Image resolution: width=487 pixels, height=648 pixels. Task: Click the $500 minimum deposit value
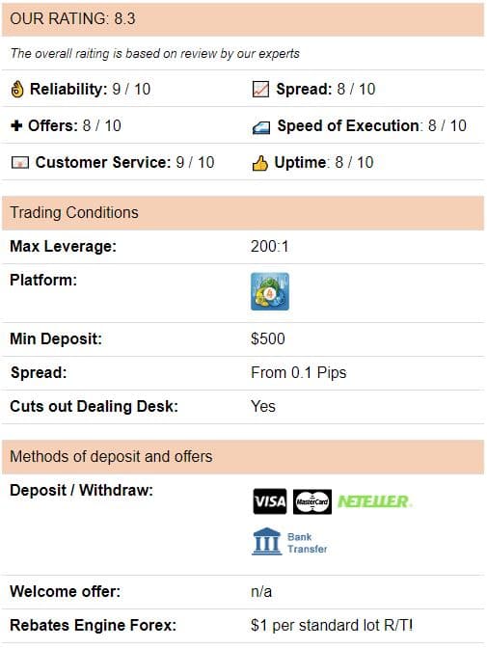tap(267, 338)
